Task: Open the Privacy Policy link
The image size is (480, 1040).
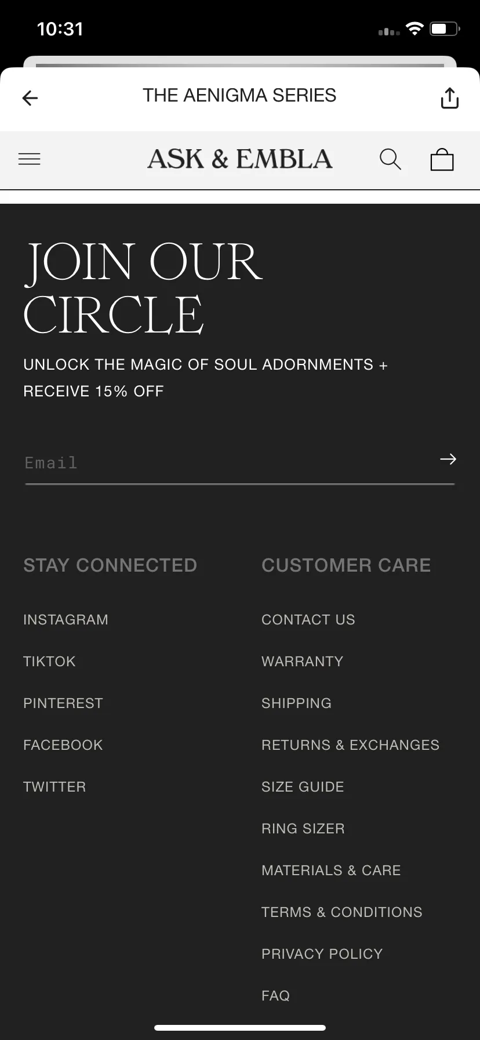Action: pyautogui.click(x=322, y=954)
